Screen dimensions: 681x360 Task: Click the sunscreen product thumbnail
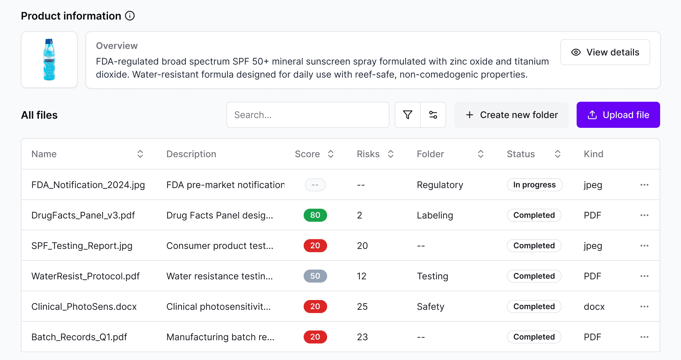49,60
